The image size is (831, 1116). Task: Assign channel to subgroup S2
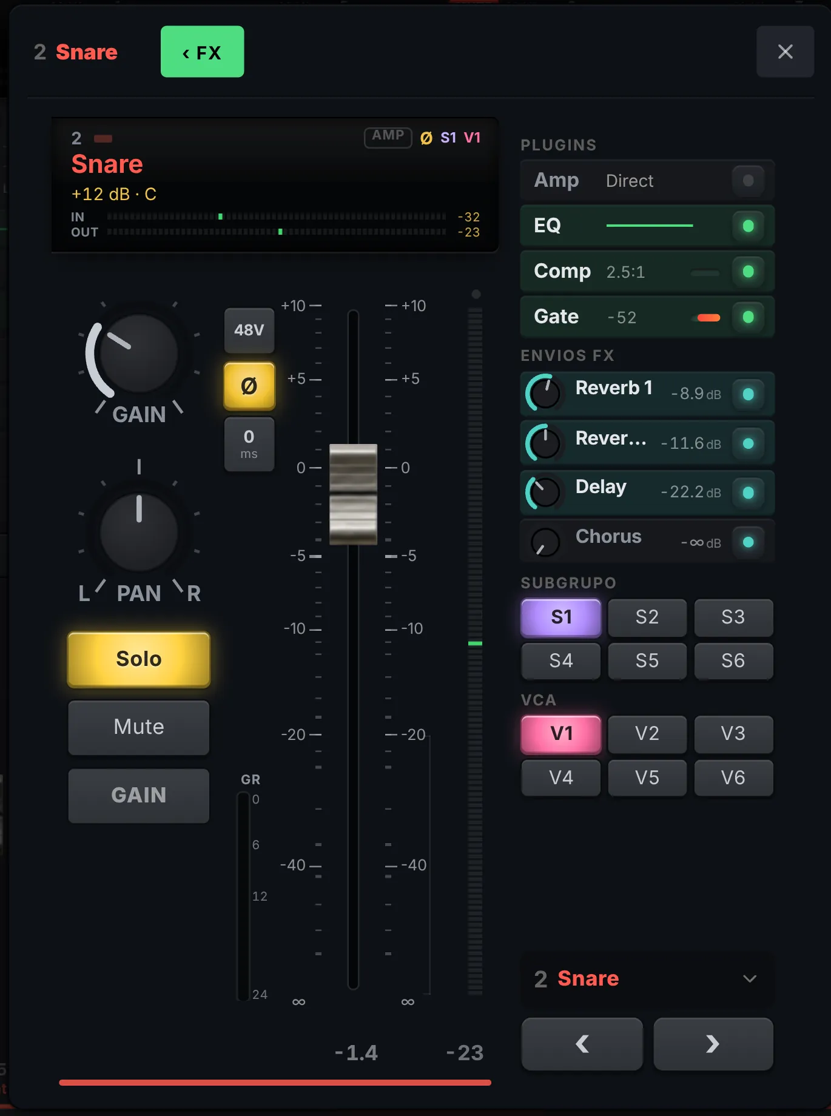647,617
